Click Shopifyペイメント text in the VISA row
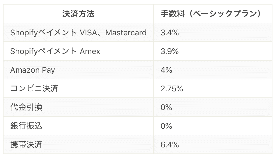This screenshot has width=276, height=157. (43, 33)
